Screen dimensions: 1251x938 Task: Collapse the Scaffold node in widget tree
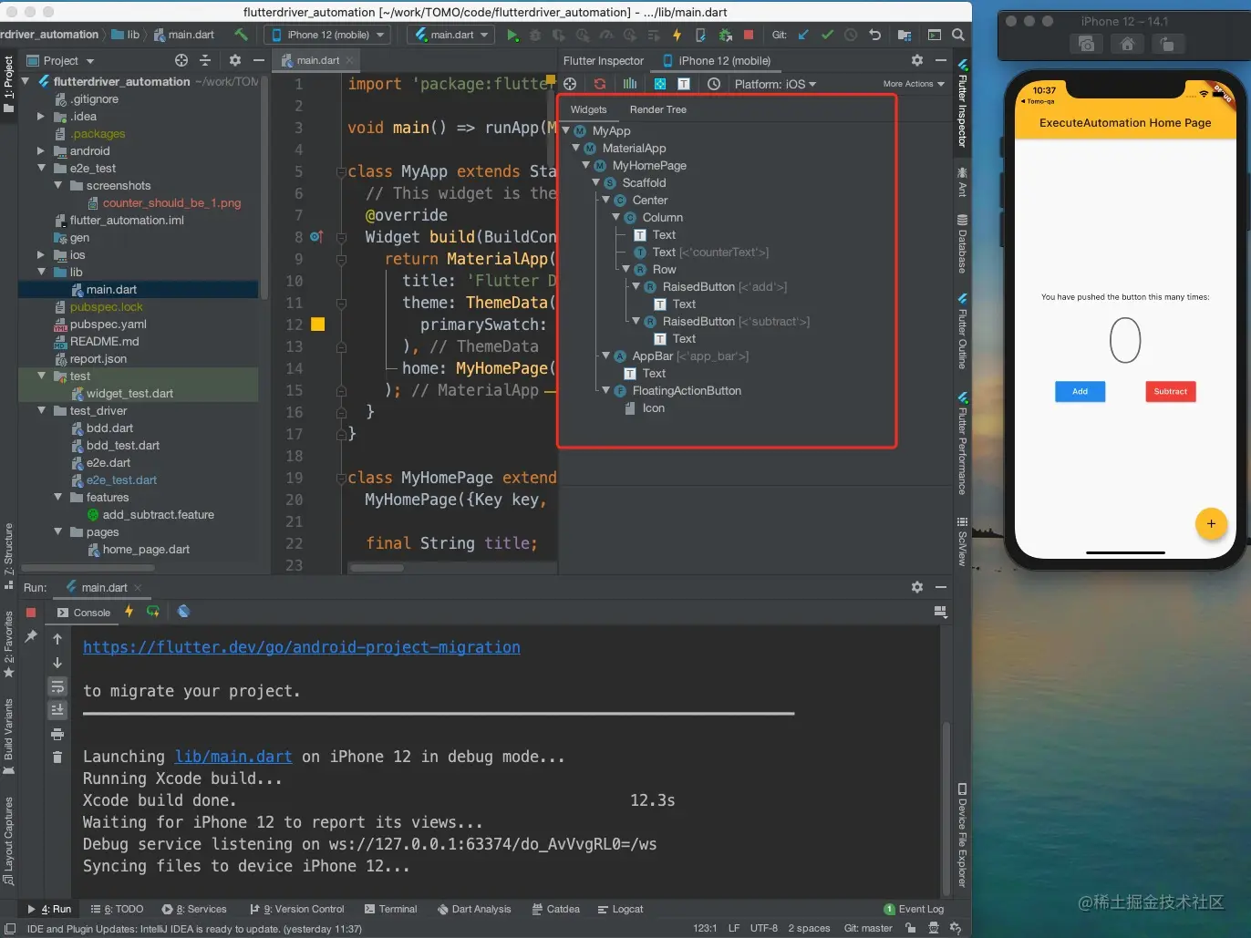pyautogui.click(x=596, y=182)
